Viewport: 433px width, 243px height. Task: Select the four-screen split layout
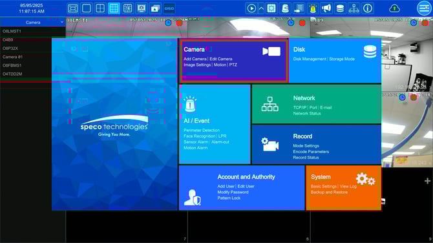100,8
